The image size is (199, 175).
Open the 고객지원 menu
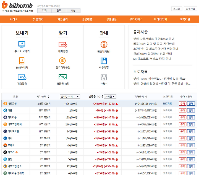click(x=185, y=19)
